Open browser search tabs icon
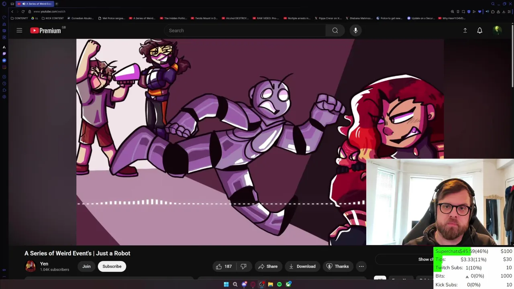The width and height of the screenshot is (514, 289). (x=493, y=4)
